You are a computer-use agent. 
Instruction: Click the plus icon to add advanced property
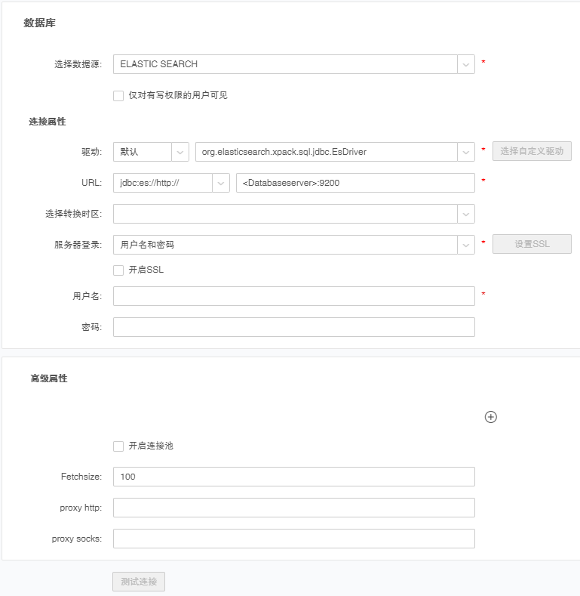(490, 417)
